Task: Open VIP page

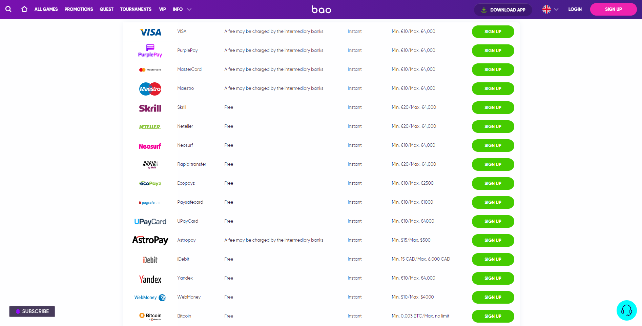Action: point(162,9)
